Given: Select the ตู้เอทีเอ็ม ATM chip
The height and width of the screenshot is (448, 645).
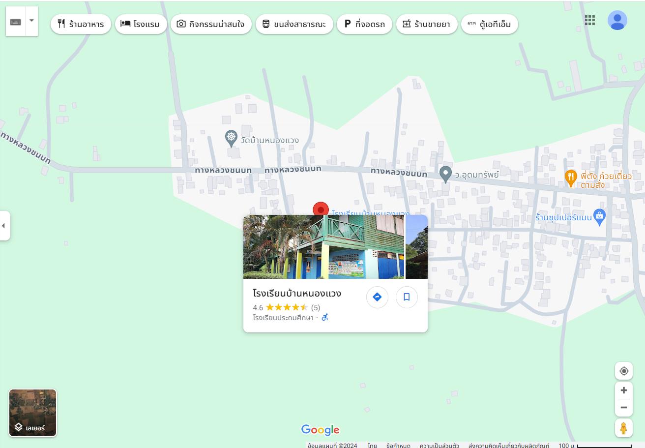Looking at the screenshot, I should pyautogui.click(x=489, y=24).
